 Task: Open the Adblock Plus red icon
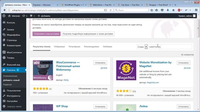(x=179, y=10)
